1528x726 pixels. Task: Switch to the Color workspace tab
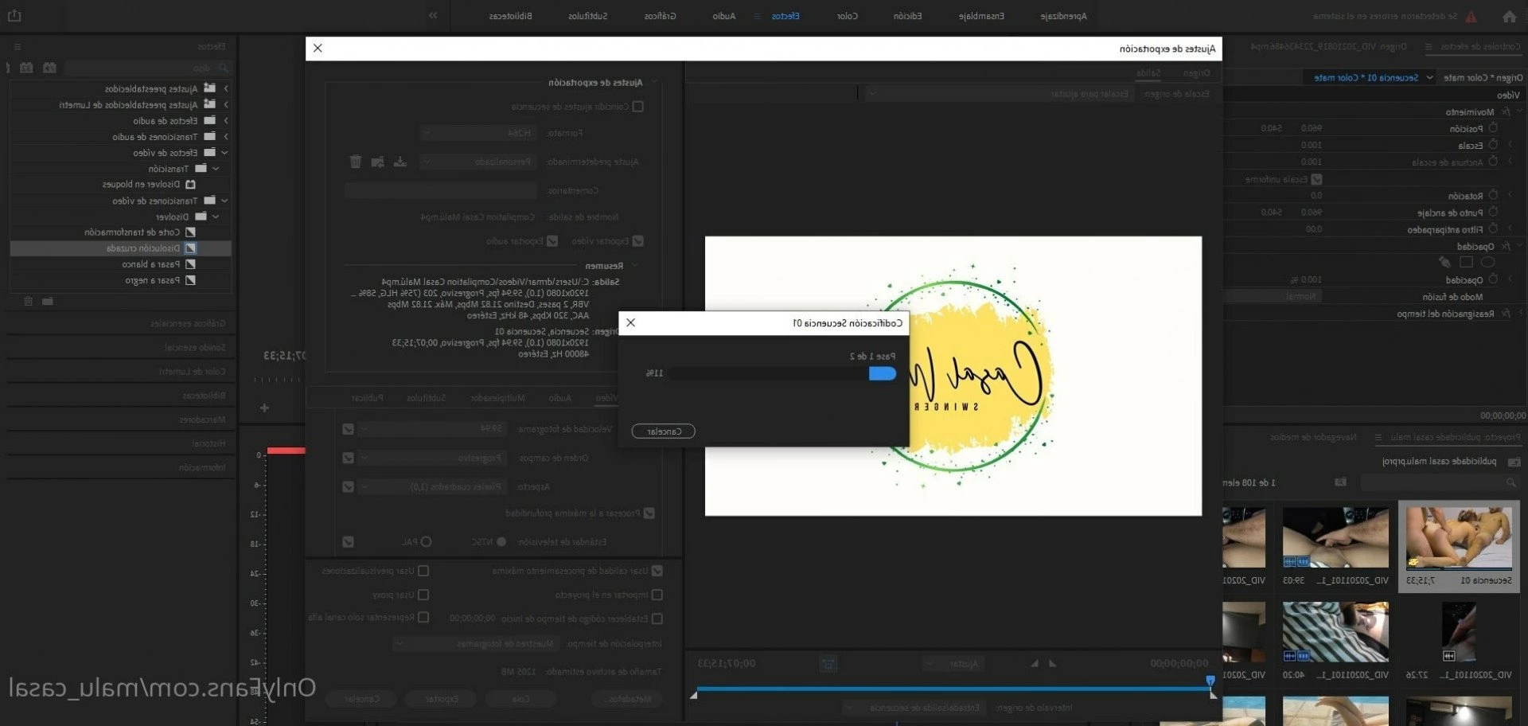click(x=847, y=16)
